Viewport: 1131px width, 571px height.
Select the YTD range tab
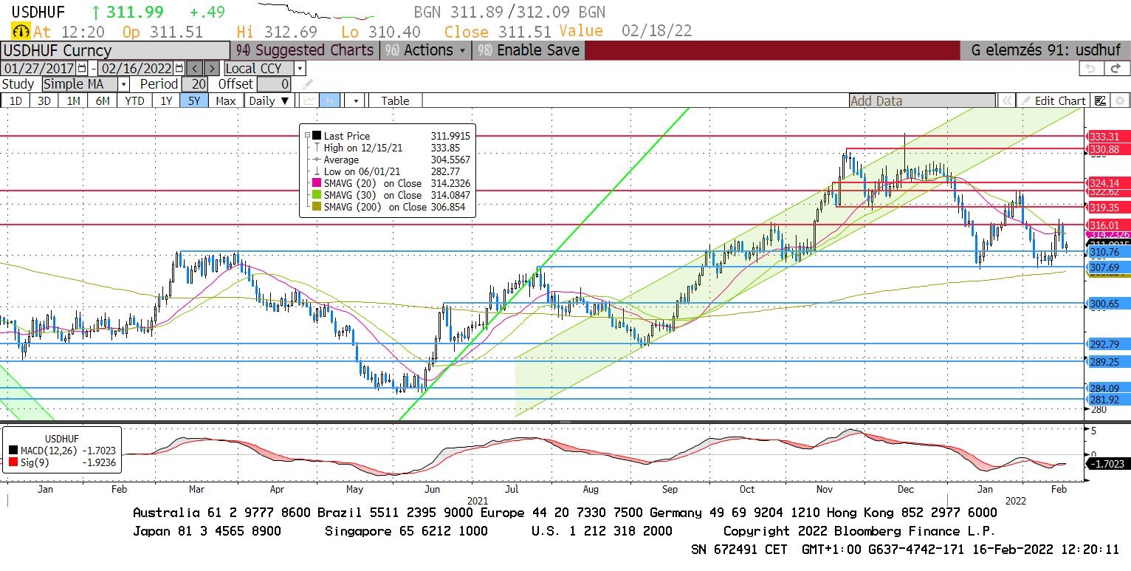[134, 100]
